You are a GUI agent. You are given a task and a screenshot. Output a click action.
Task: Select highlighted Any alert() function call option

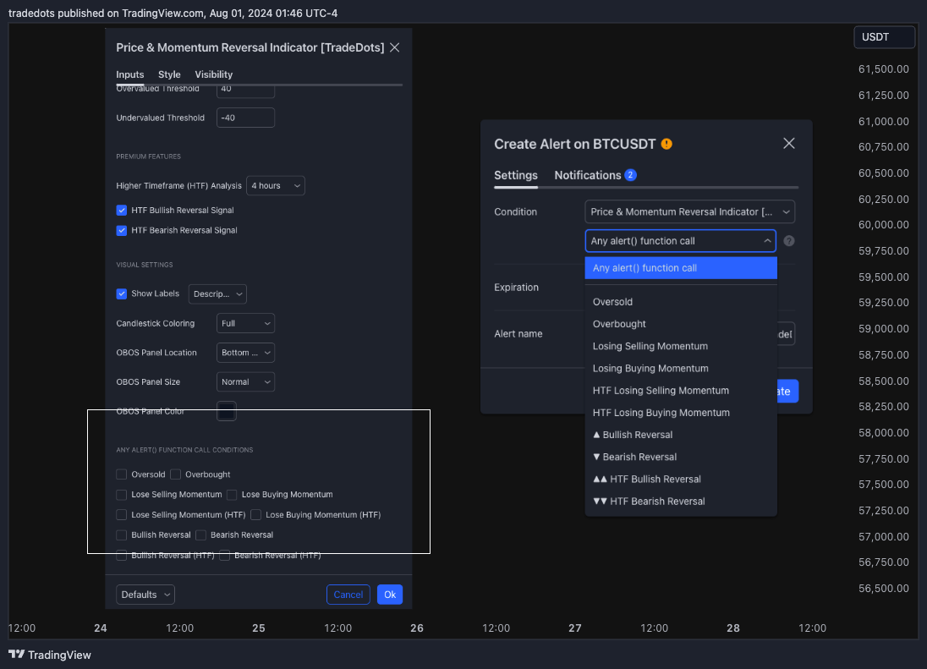click(x=681, y=268)
